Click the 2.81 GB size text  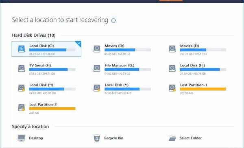point(34,113)
